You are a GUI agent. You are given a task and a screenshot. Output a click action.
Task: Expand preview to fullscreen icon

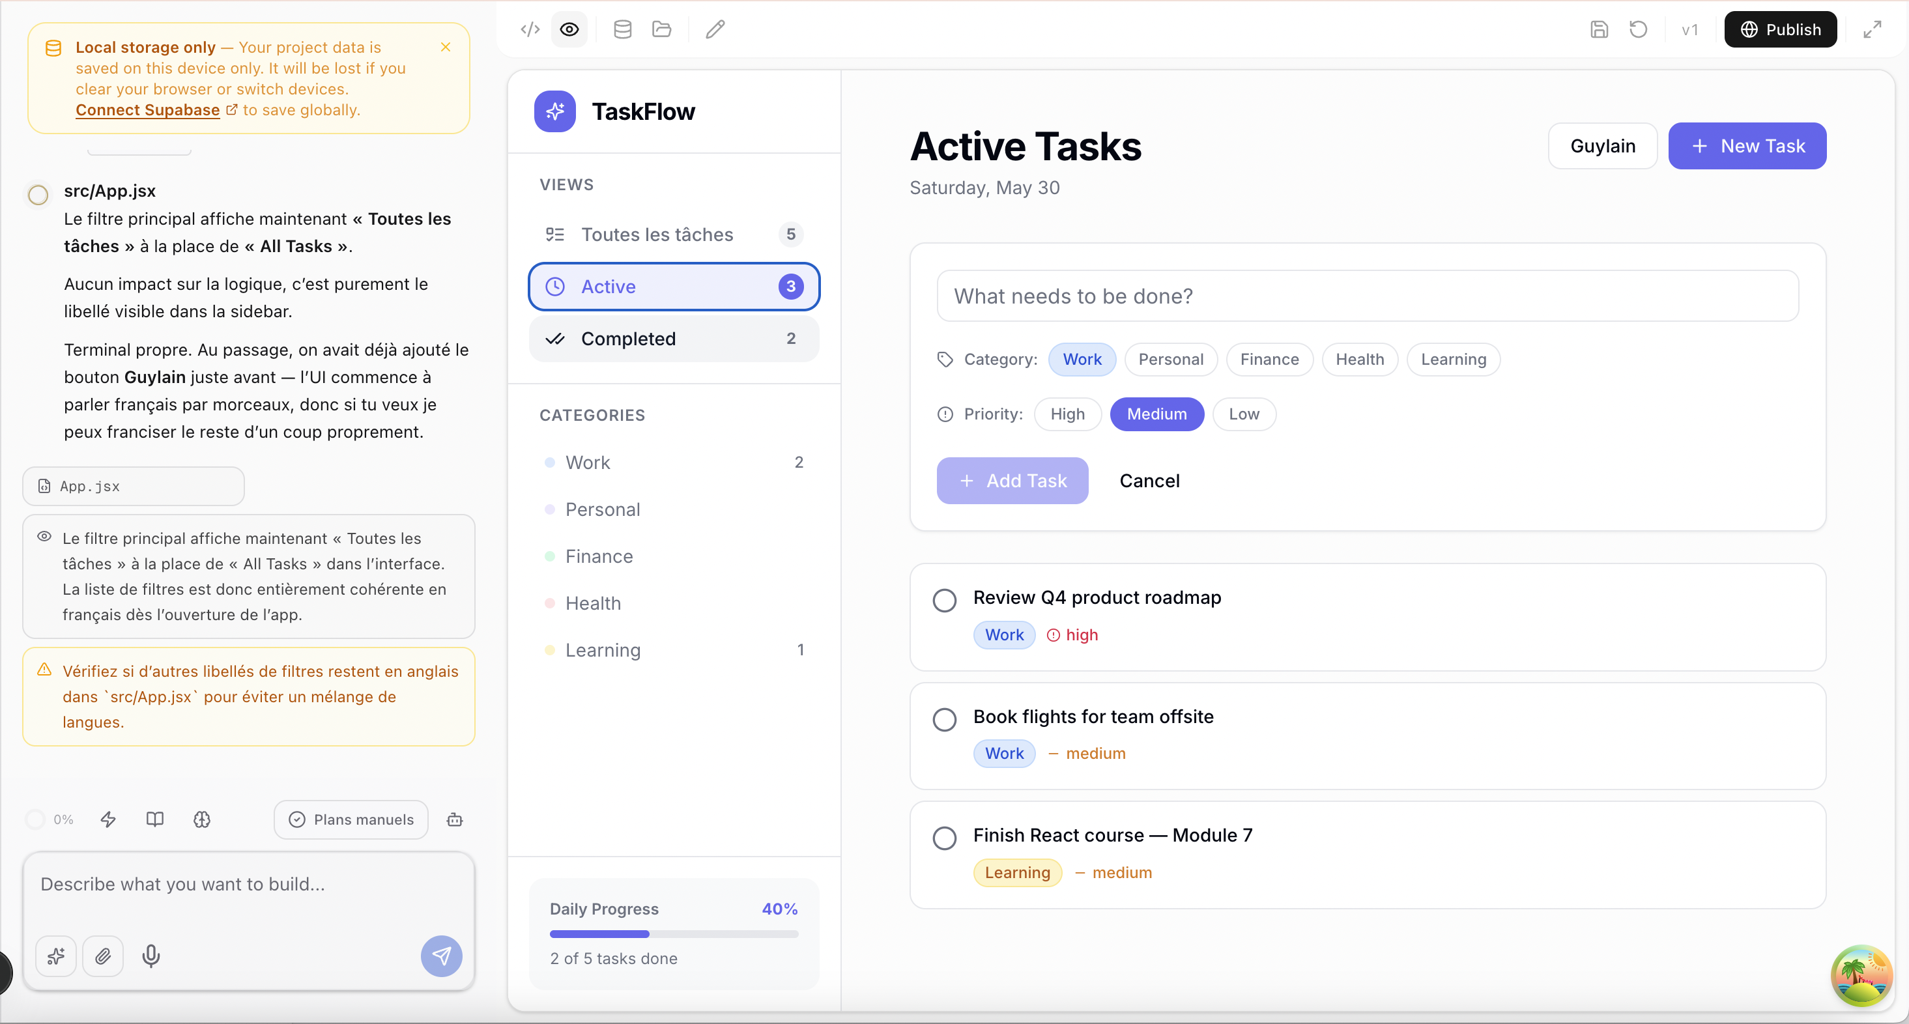[x=1873, y=29]
